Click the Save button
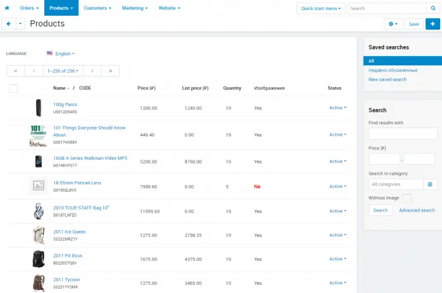The width and height of the screenshot is (442, 293). (x=414, y=23)
